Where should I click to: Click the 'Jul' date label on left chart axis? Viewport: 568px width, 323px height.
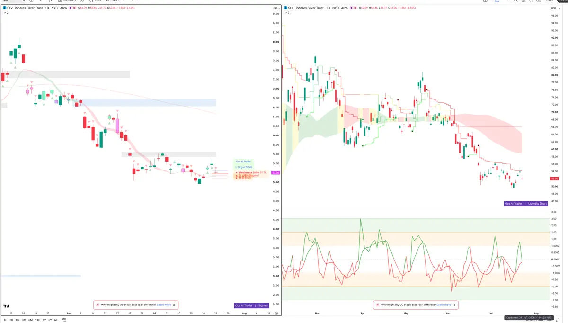[154, 314]
